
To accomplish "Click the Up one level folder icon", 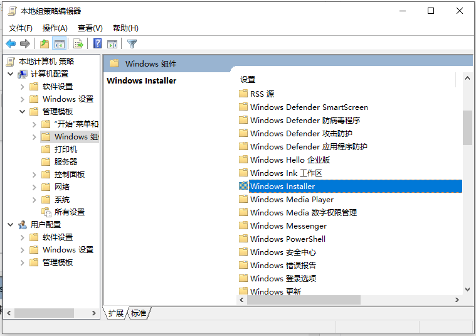I will point(45,44).
